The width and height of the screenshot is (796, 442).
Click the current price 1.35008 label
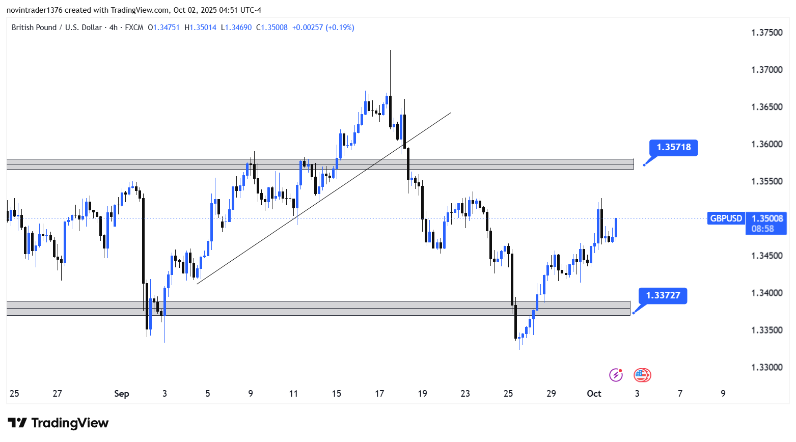pos(767,218)
